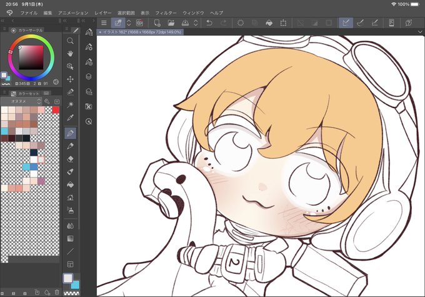Click hue ring handle on color circle
425x297 pixels.
pos(10,52)
